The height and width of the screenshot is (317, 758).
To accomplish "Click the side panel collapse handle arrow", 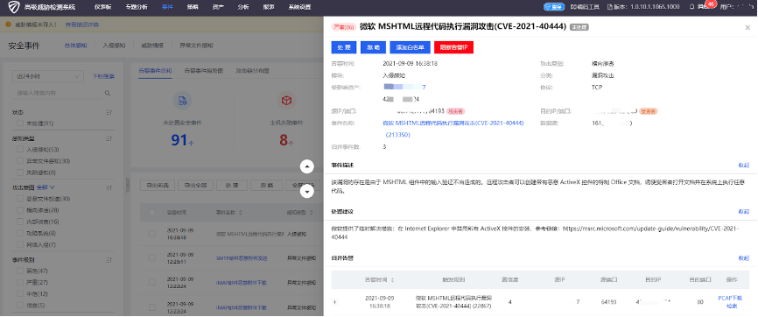I will pos(128,184).
